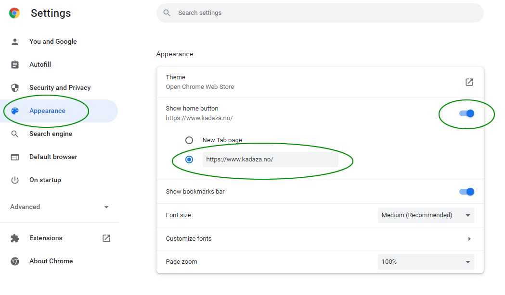The height and width of the screenshot is (295, 505).
Task: Open the About Chrome page
Action: (x=51, y=261)
